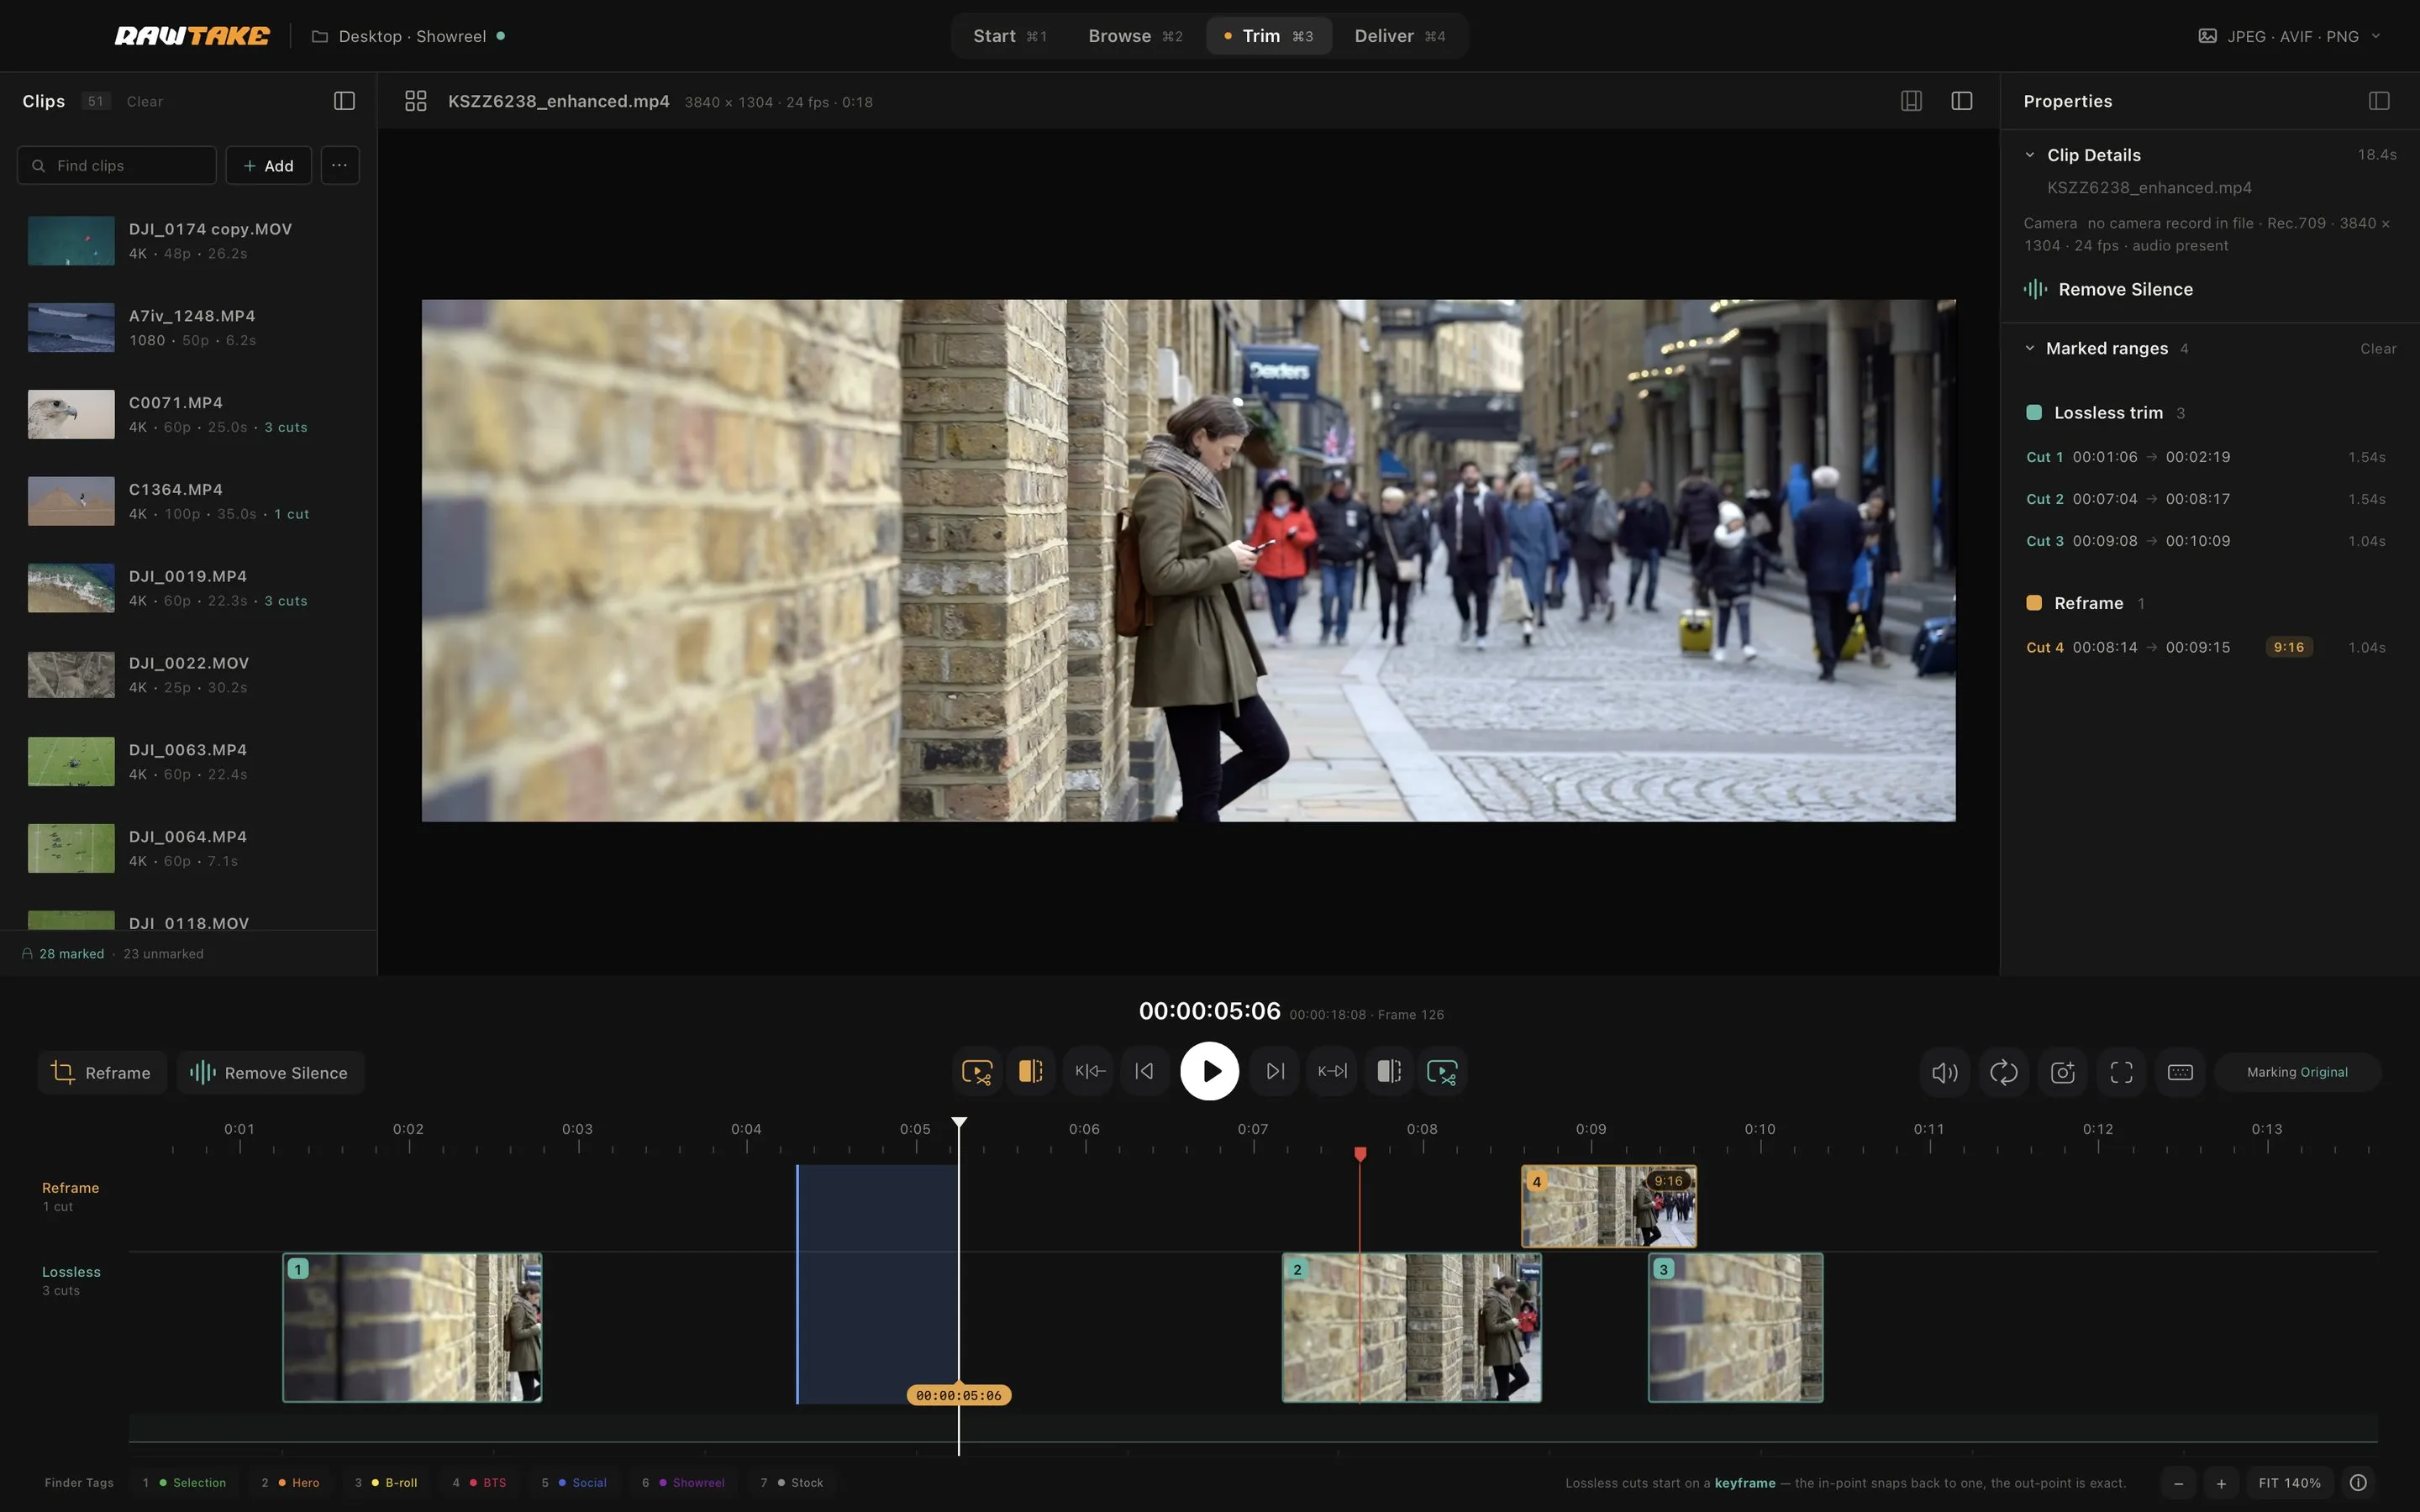Viewport: 2420px width, 1512px height.
Task: Click the Lossless trim teal color swatch
Action: 2034,412
